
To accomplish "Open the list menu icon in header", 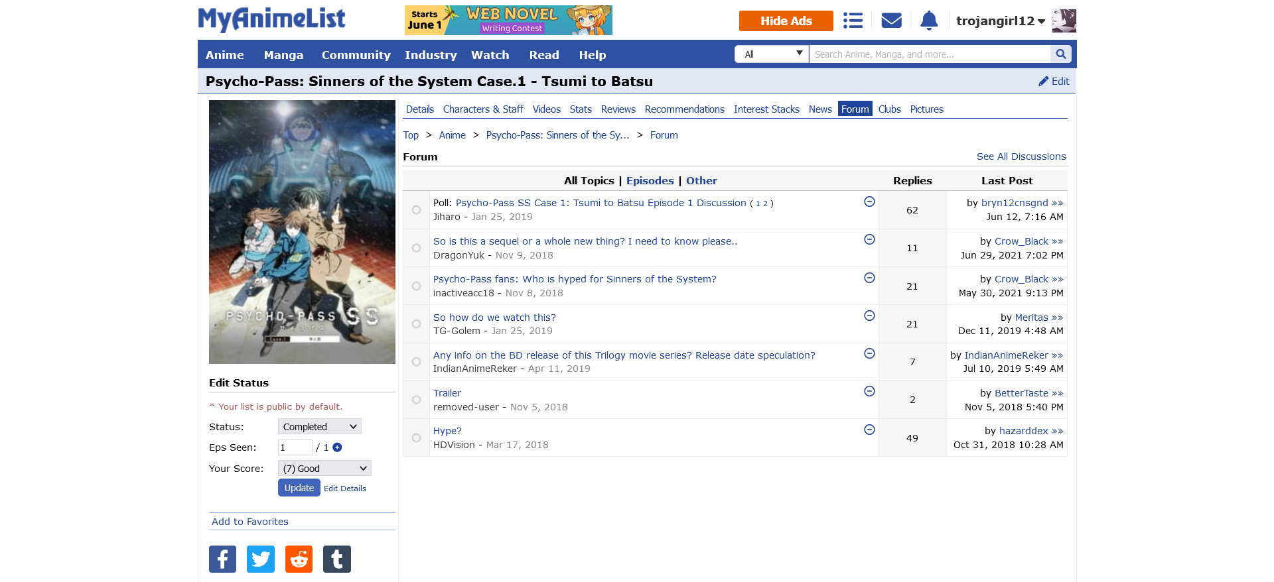I will tap(853, 21).
